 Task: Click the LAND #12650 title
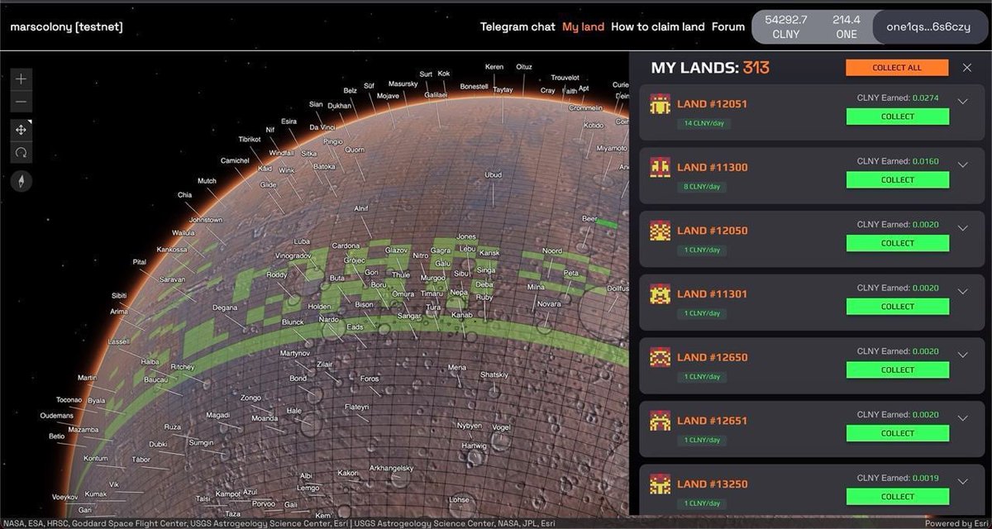point(712,357)
